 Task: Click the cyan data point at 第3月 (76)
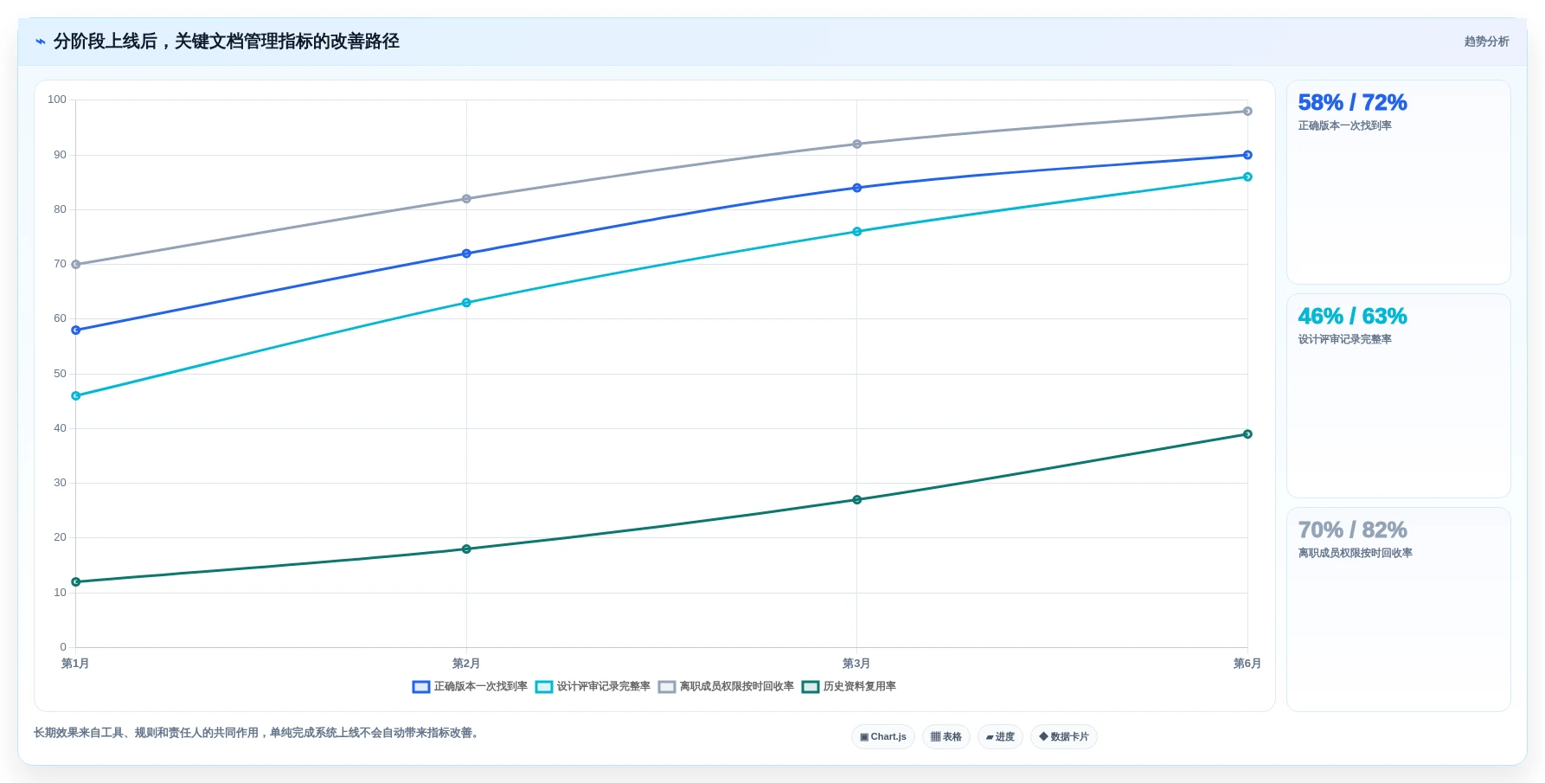pyautogui.click(x=857, y=232)
